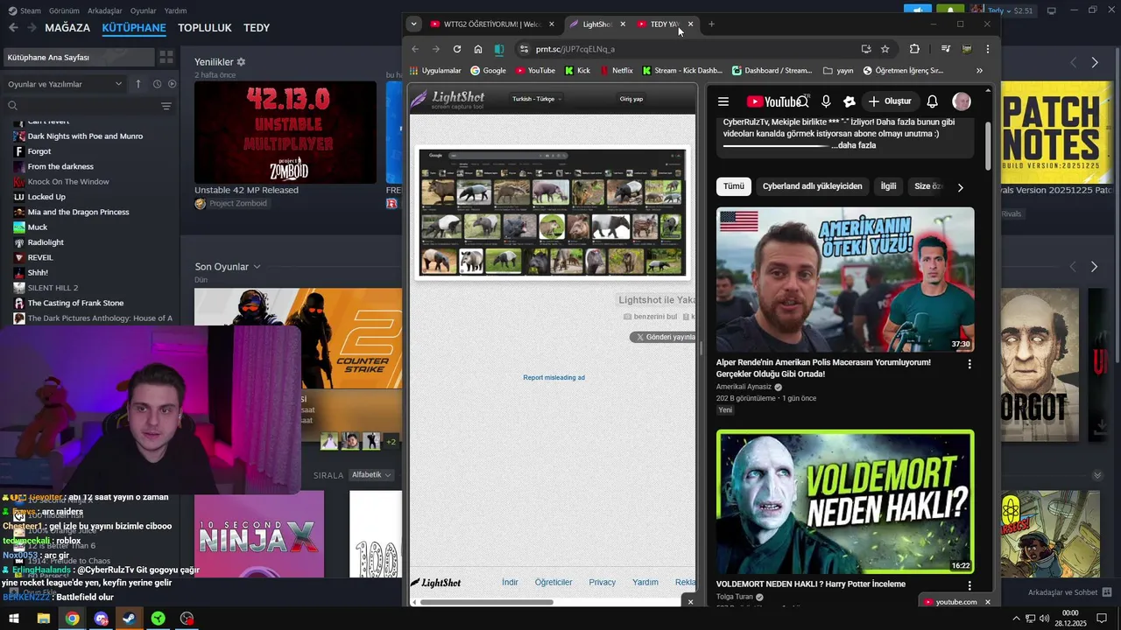Image resolution: width=1121 pixels, height=630 pixels.
Task: Open the Alper Rende video thumbnail
Action: click(845, 279)
